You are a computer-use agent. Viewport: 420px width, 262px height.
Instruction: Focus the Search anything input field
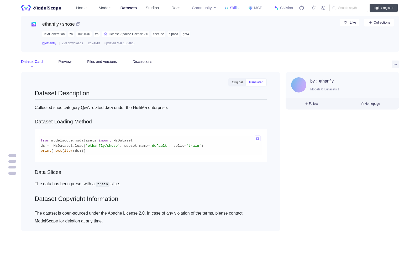point(349,8)
